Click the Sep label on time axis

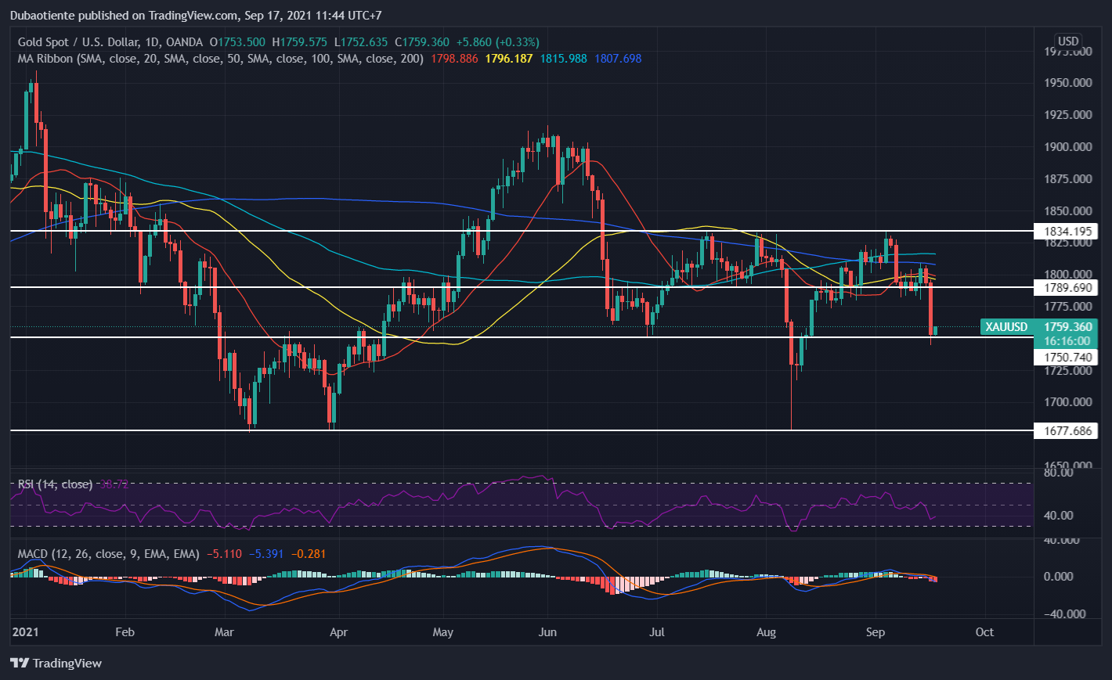[x=876, y=632]
